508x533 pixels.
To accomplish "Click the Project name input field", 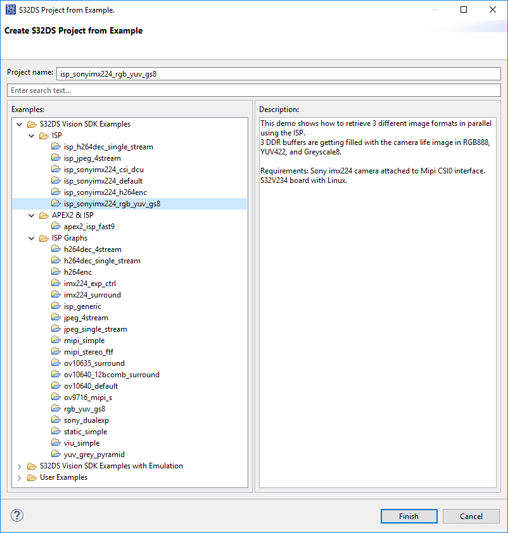I will click(279, 74).
